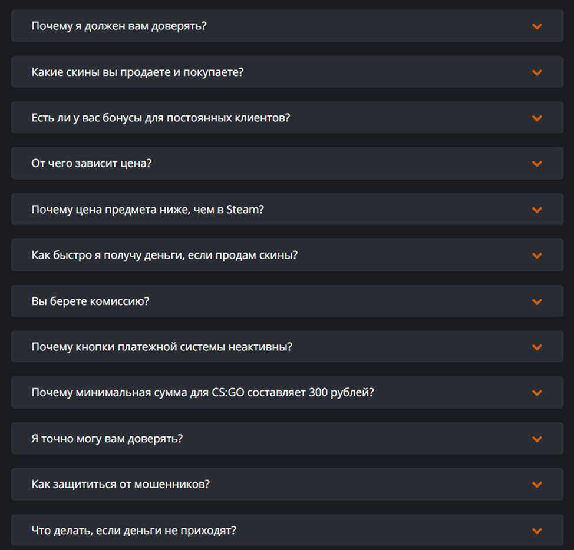
Task: Show answer for 'Что делать, если деньги не приходят?'
Action: coord(134,531)
